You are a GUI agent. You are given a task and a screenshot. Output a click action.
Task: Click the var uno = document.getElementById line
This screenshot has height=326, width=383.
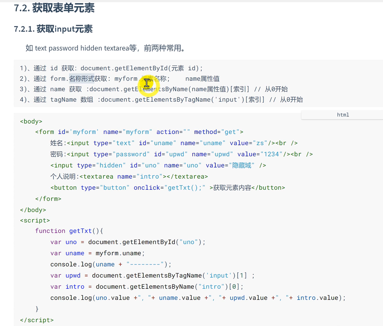[x=128, y=242]
